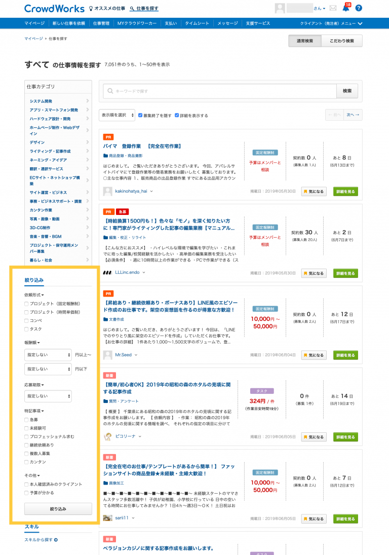Open the 応募期限 指定しない dropdown

[x=48, y=396]
